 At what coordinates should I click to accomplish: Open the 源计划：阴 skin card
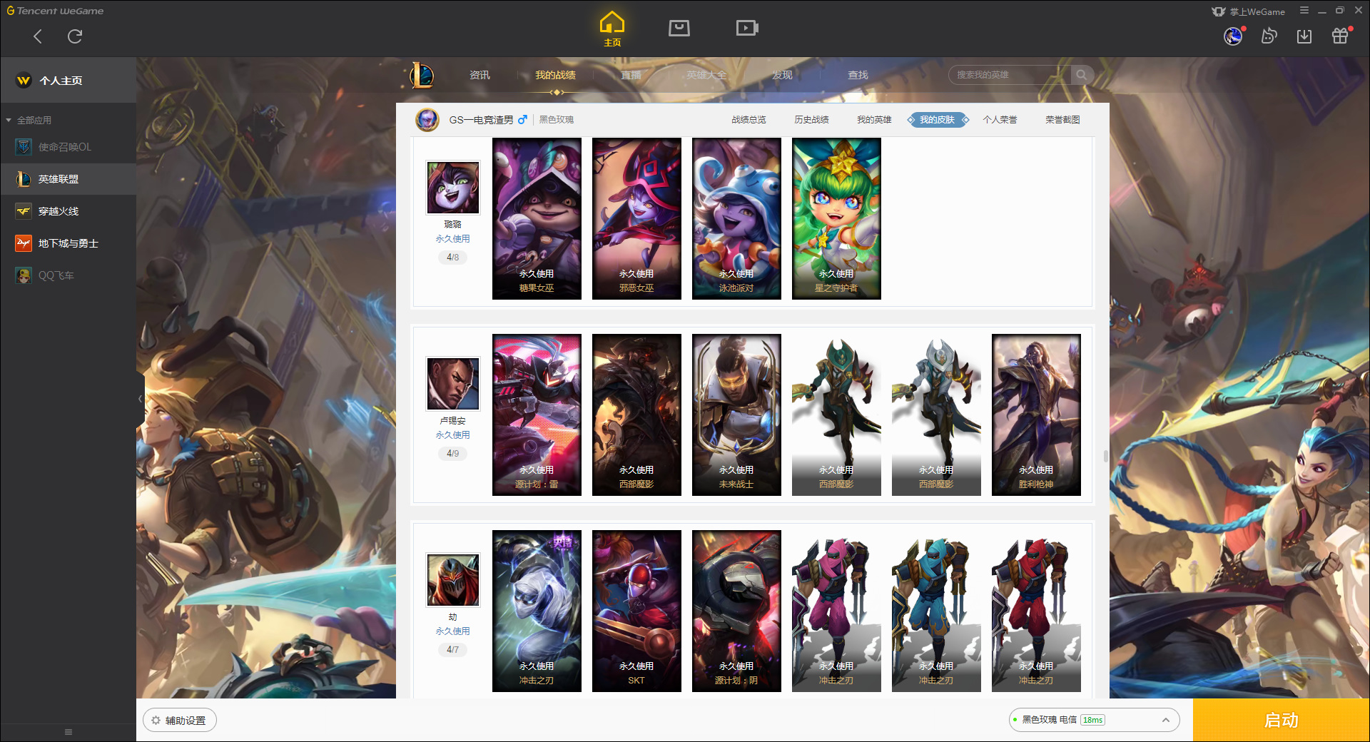[x=736, y=611]
